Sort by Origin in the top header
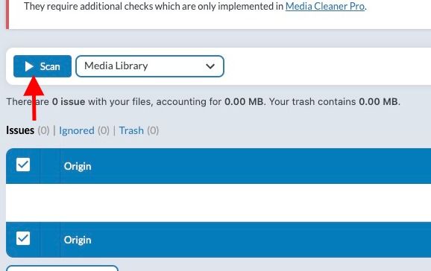 click(x=78, y=166)
